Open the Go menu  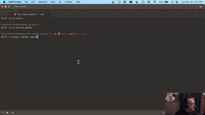(60, 2)
